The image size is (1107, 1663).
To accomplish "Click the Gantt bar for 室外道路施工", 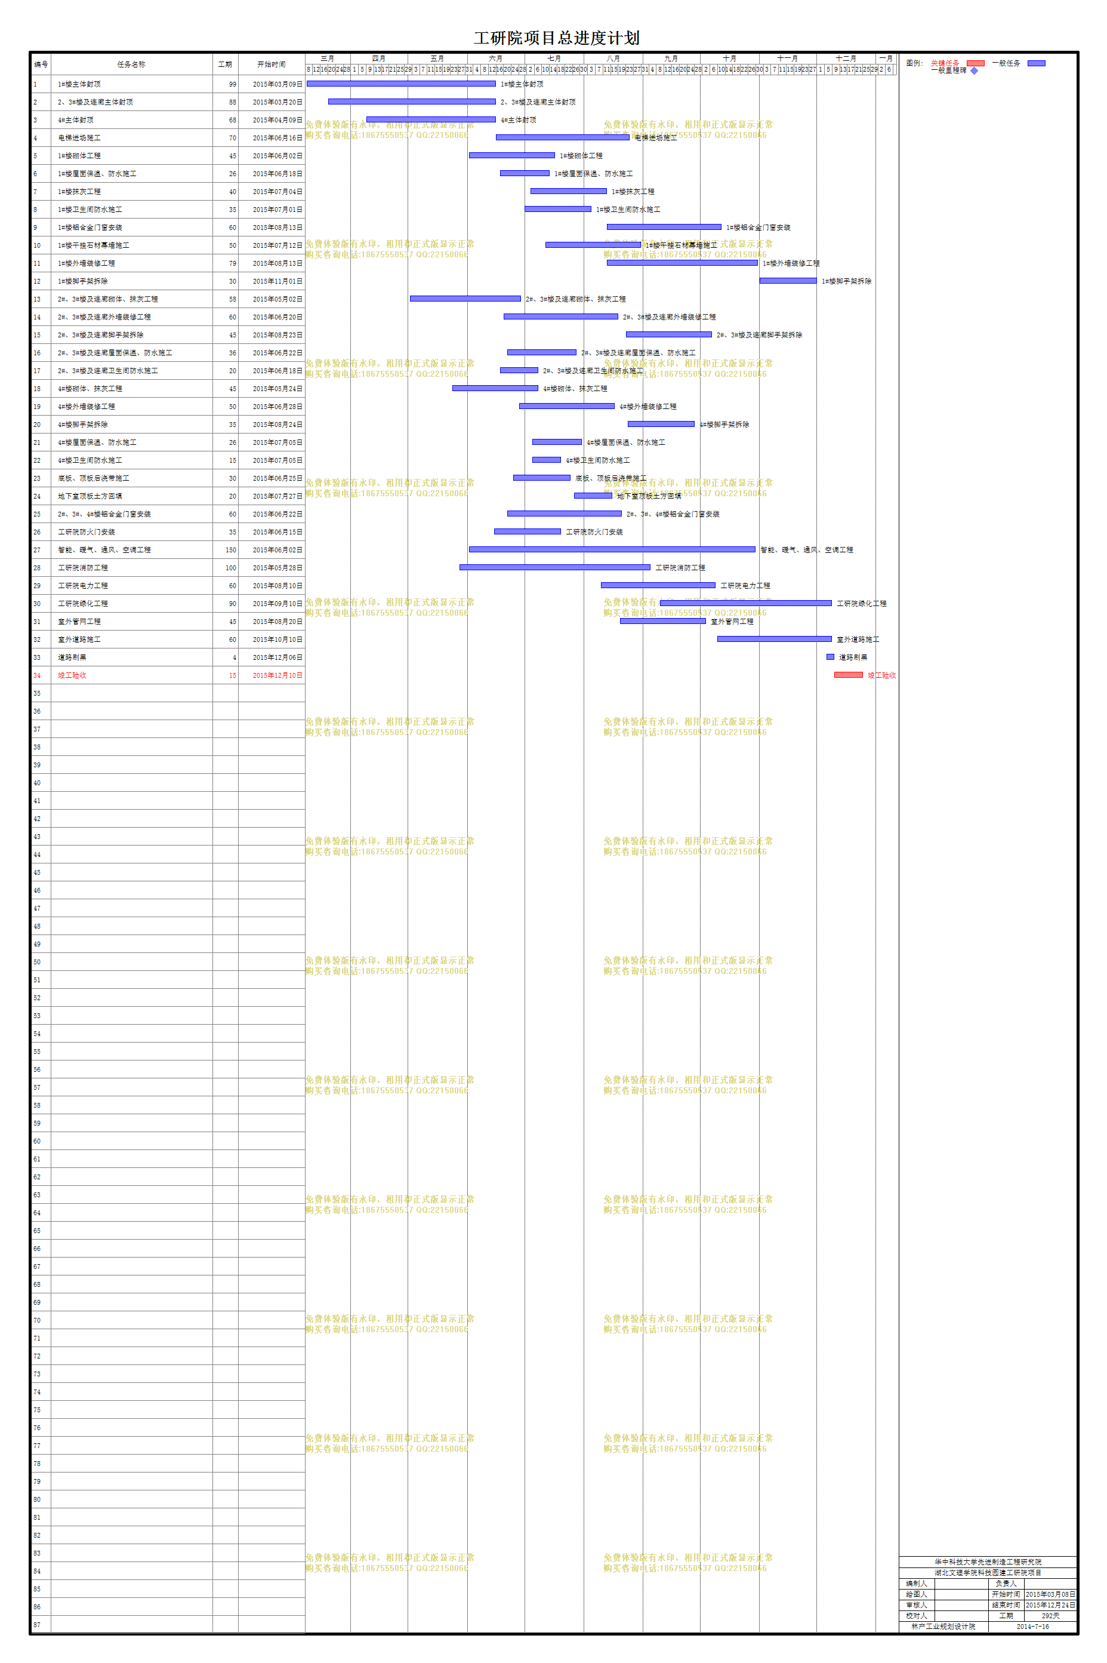I will tap(775, 640).
